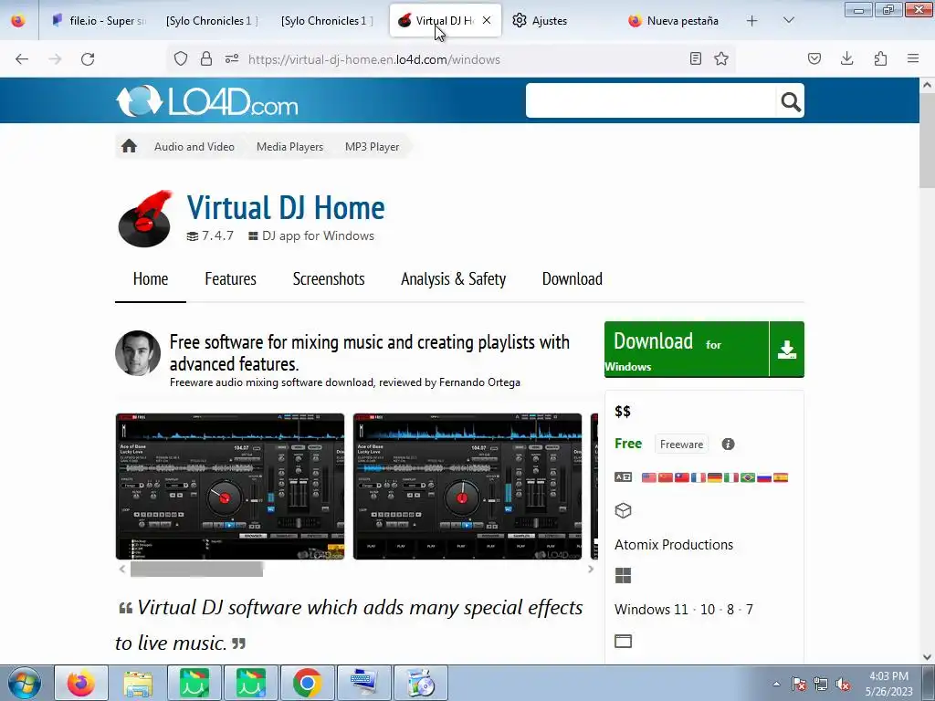Open the Download tab

pos(572,279)
